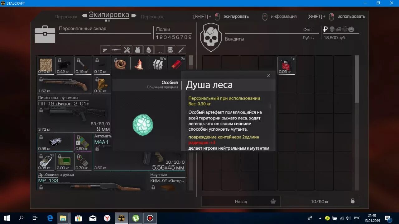Select the camouflage fabric item 0.10 кг
This screenshot has width=399, height=224.
click(x=46, y=65)
